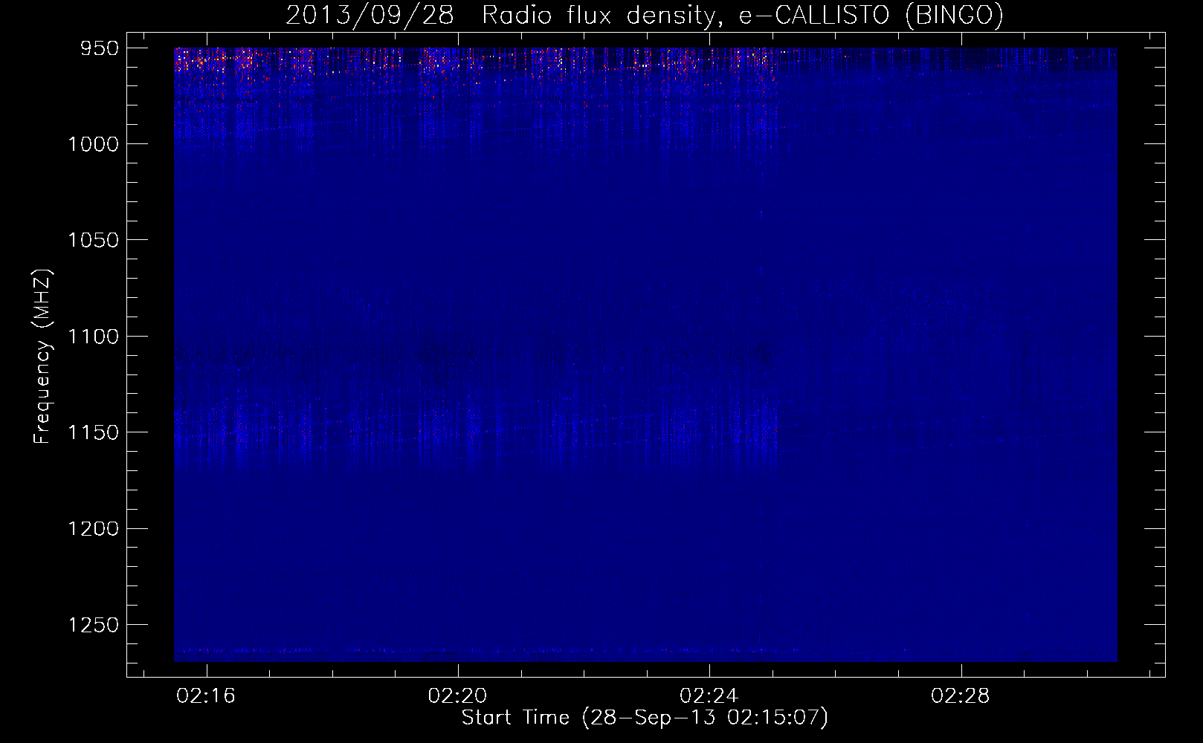The width and height of the screenshot is (1203, 743).
Task: Click the 1000 frequency axis label
Action: (93, 144)
